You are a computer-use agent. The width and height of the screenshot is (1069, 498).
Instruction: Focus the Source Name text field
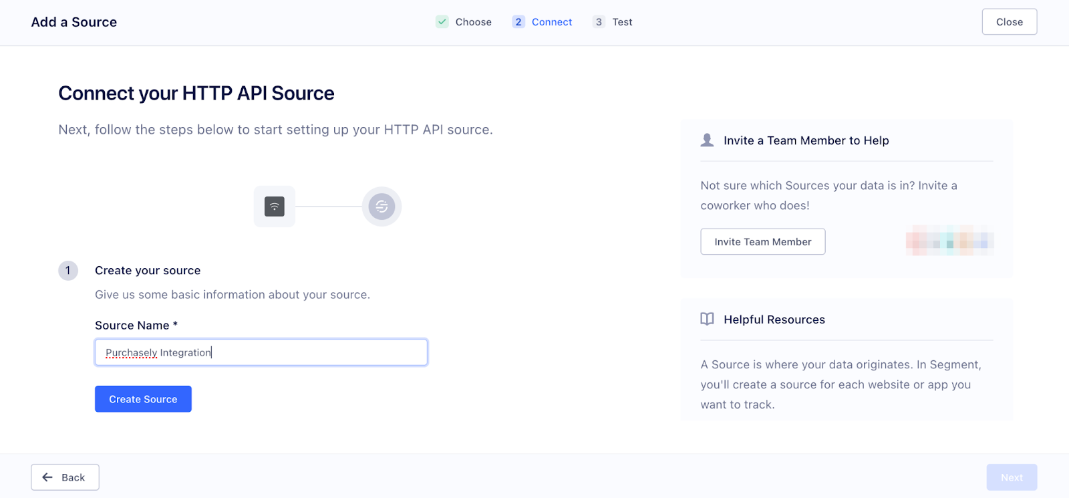pos(261,352)
